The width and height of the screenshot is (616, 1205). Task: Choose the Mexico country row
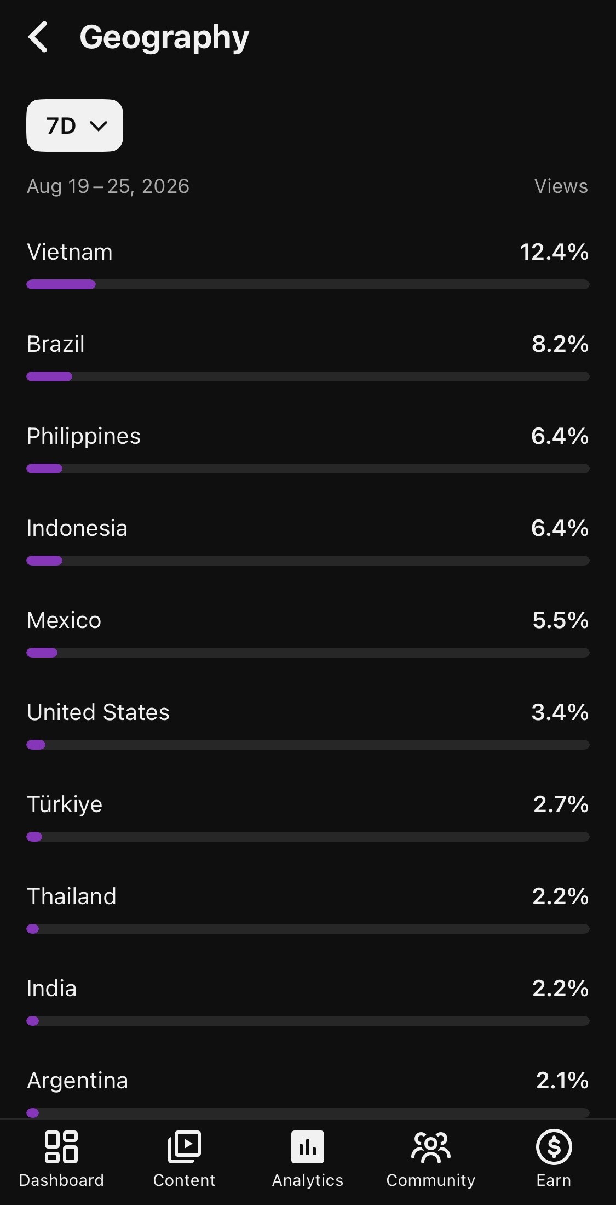pyautogui.click(x=308, y=634)
